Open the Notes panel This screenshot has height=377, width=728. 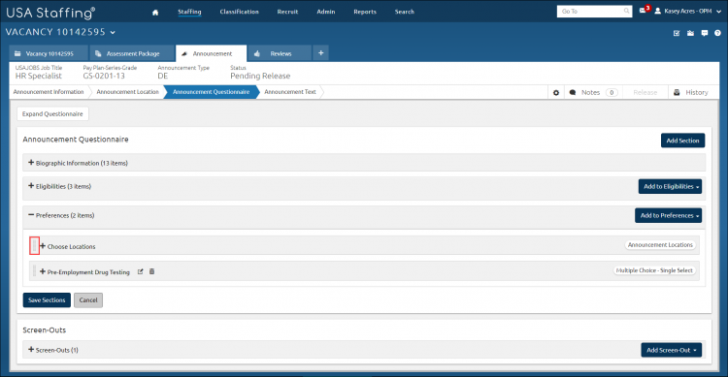pyautogui.click(x=593, y=93)
